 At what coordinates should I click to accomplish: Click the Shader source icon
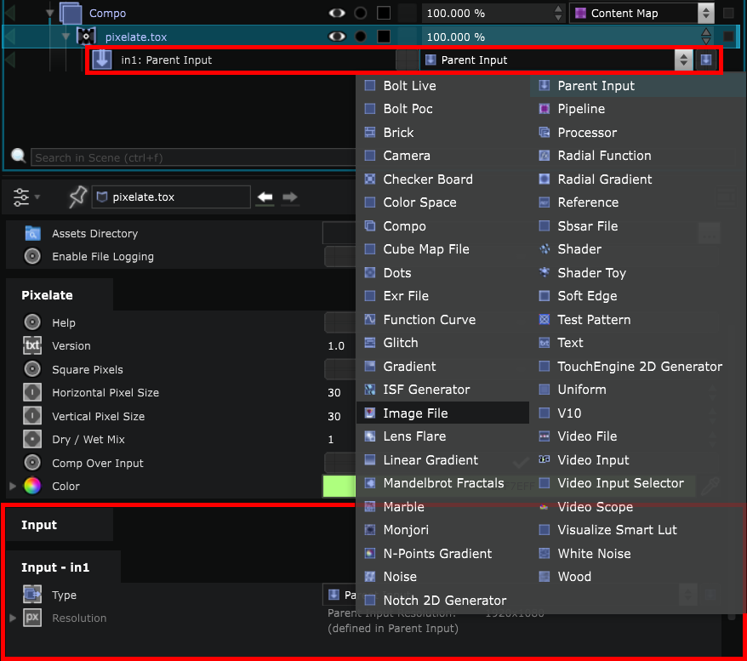coord(544,249)
